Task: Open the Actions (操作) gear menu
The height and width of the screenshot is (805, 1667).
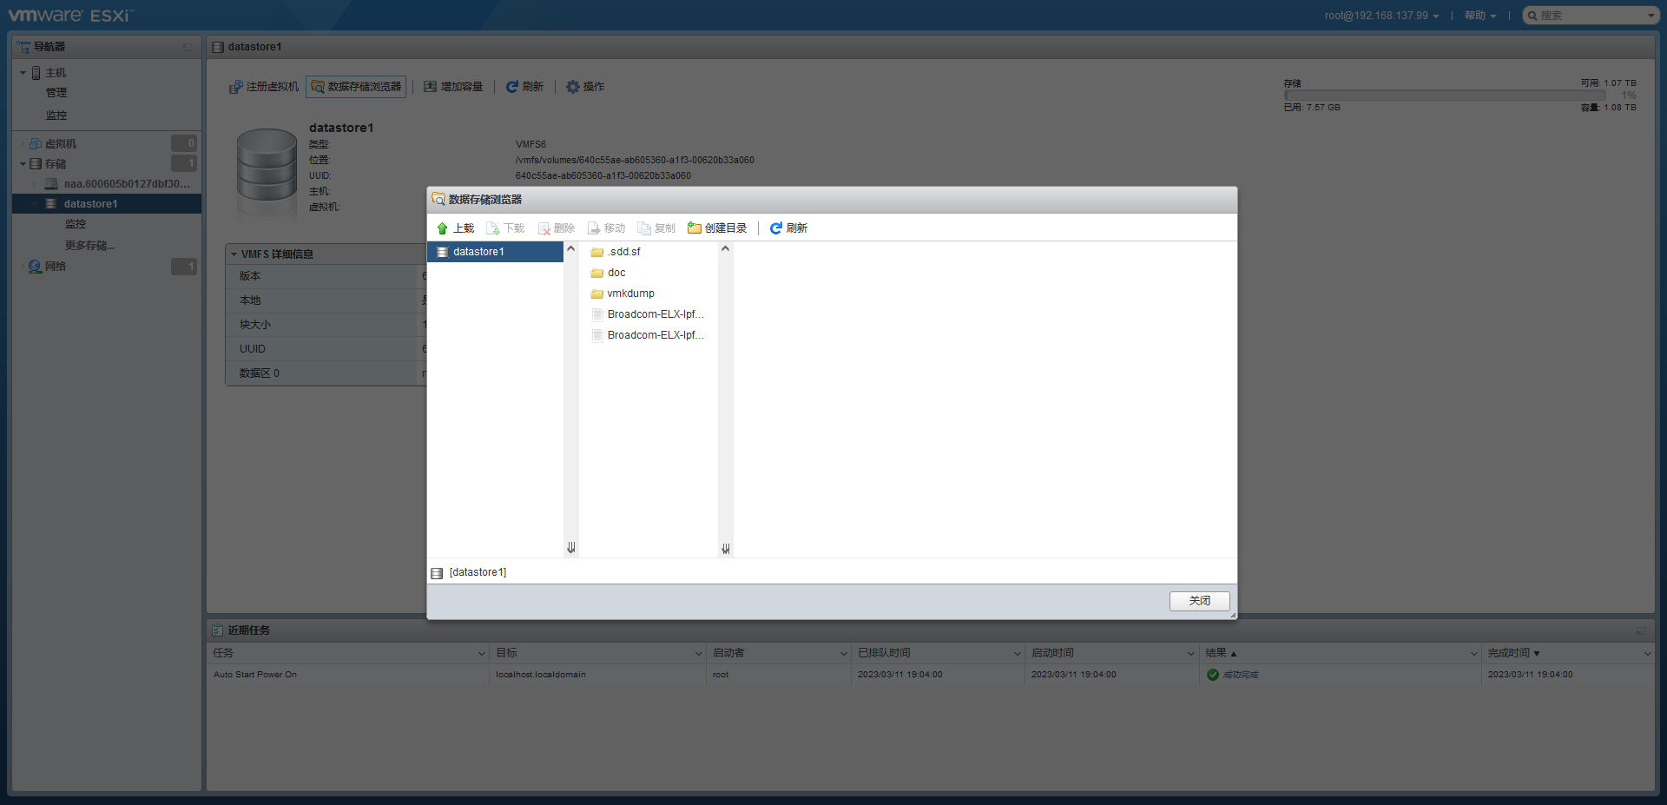Action: coord(573,87)
